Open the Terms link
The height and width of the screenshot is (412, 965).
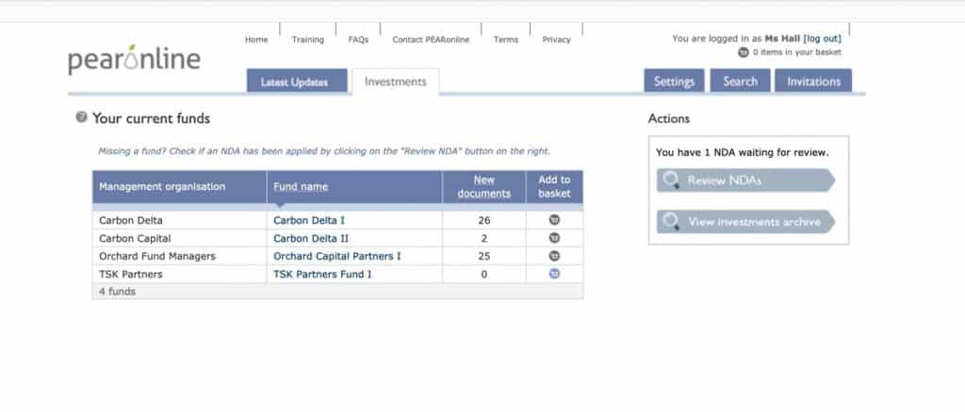[x=506, y=40]
